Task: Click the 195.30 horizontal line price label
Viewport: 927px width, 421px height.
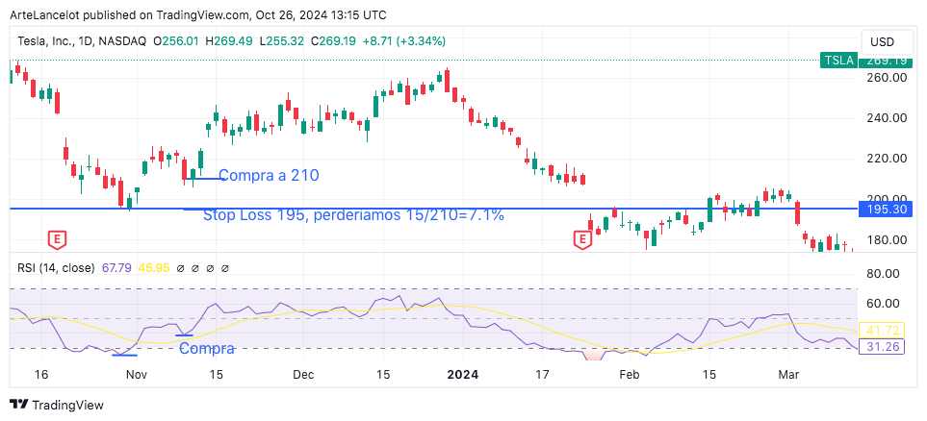Action: click(x=885, y=209)
